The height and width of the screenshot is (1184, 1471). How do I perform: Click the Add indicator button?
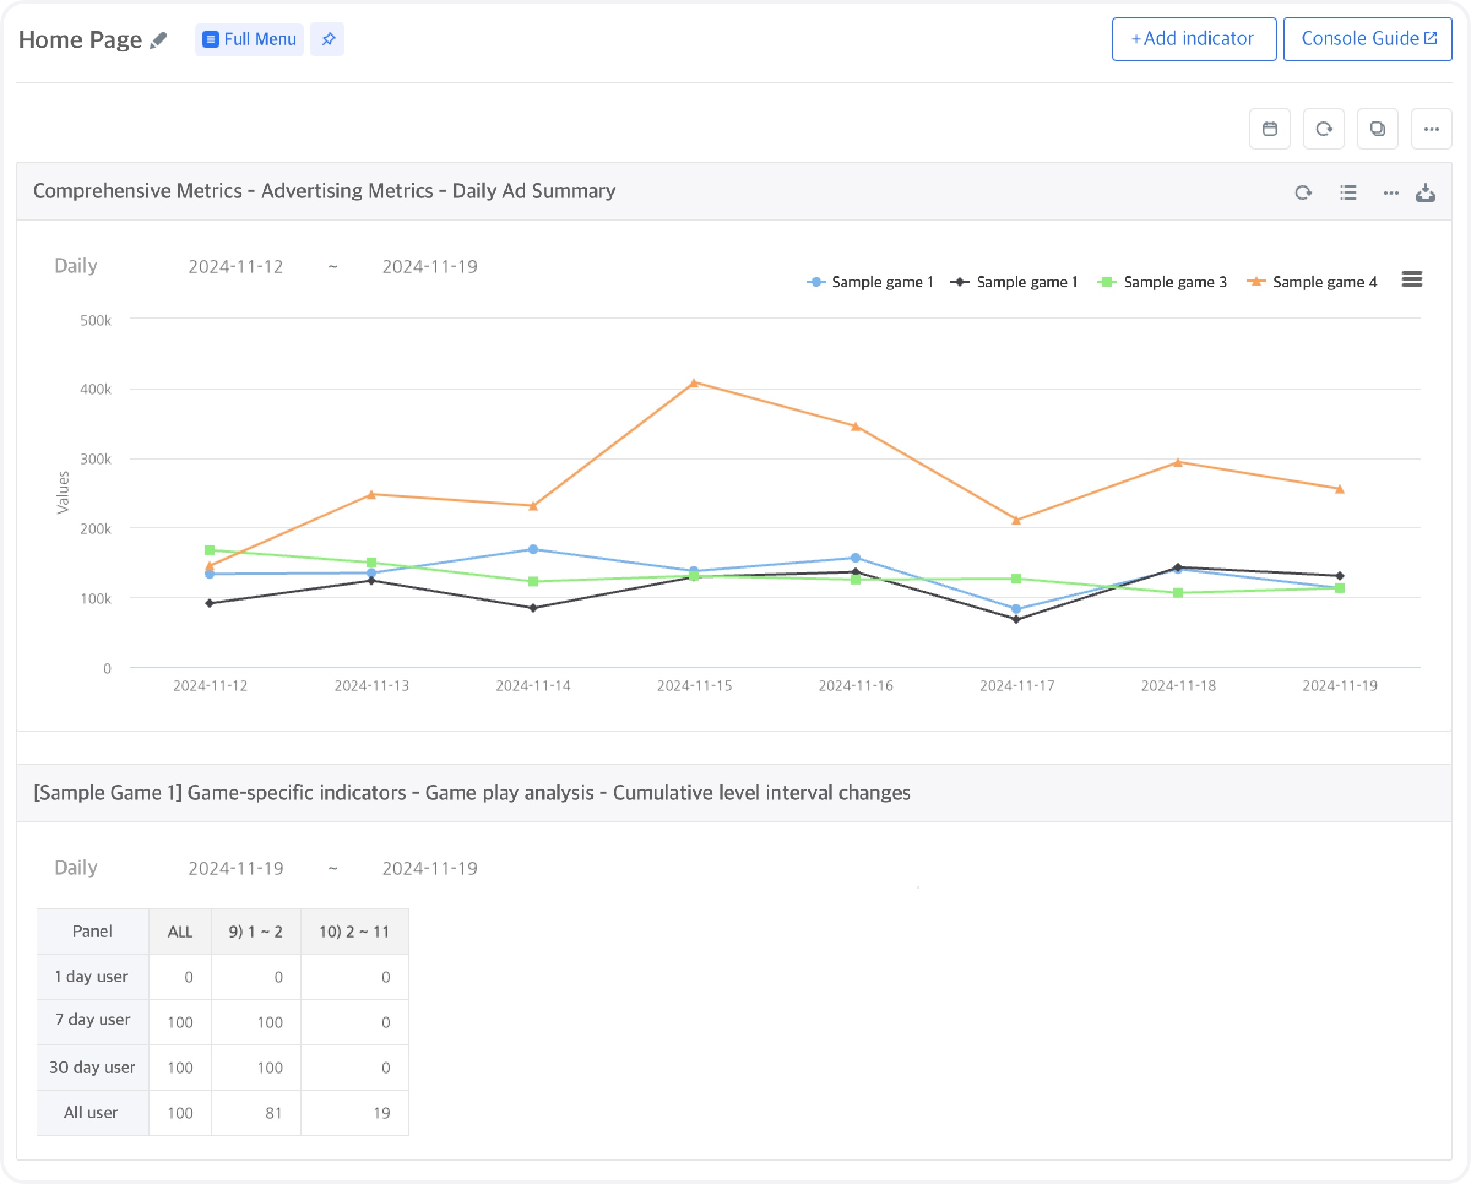click(x=1193, y=39)
